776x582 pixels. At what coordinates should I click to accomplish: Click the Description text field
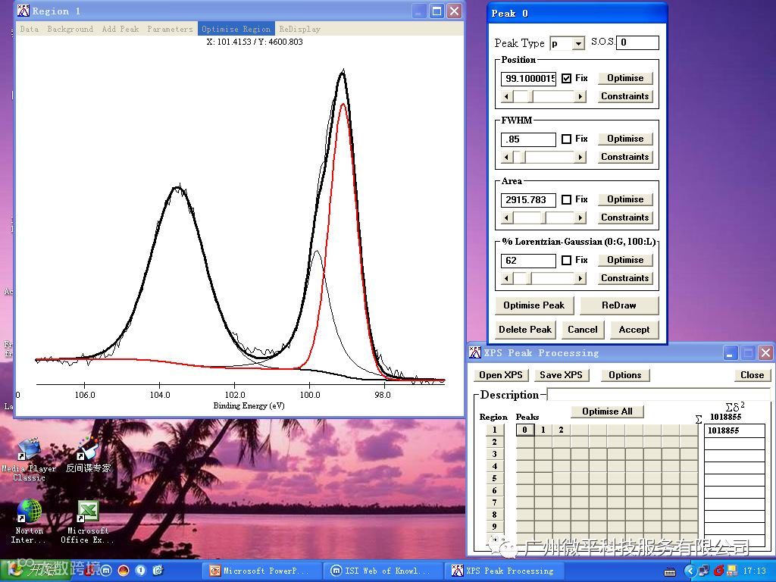tap(659, 395)
